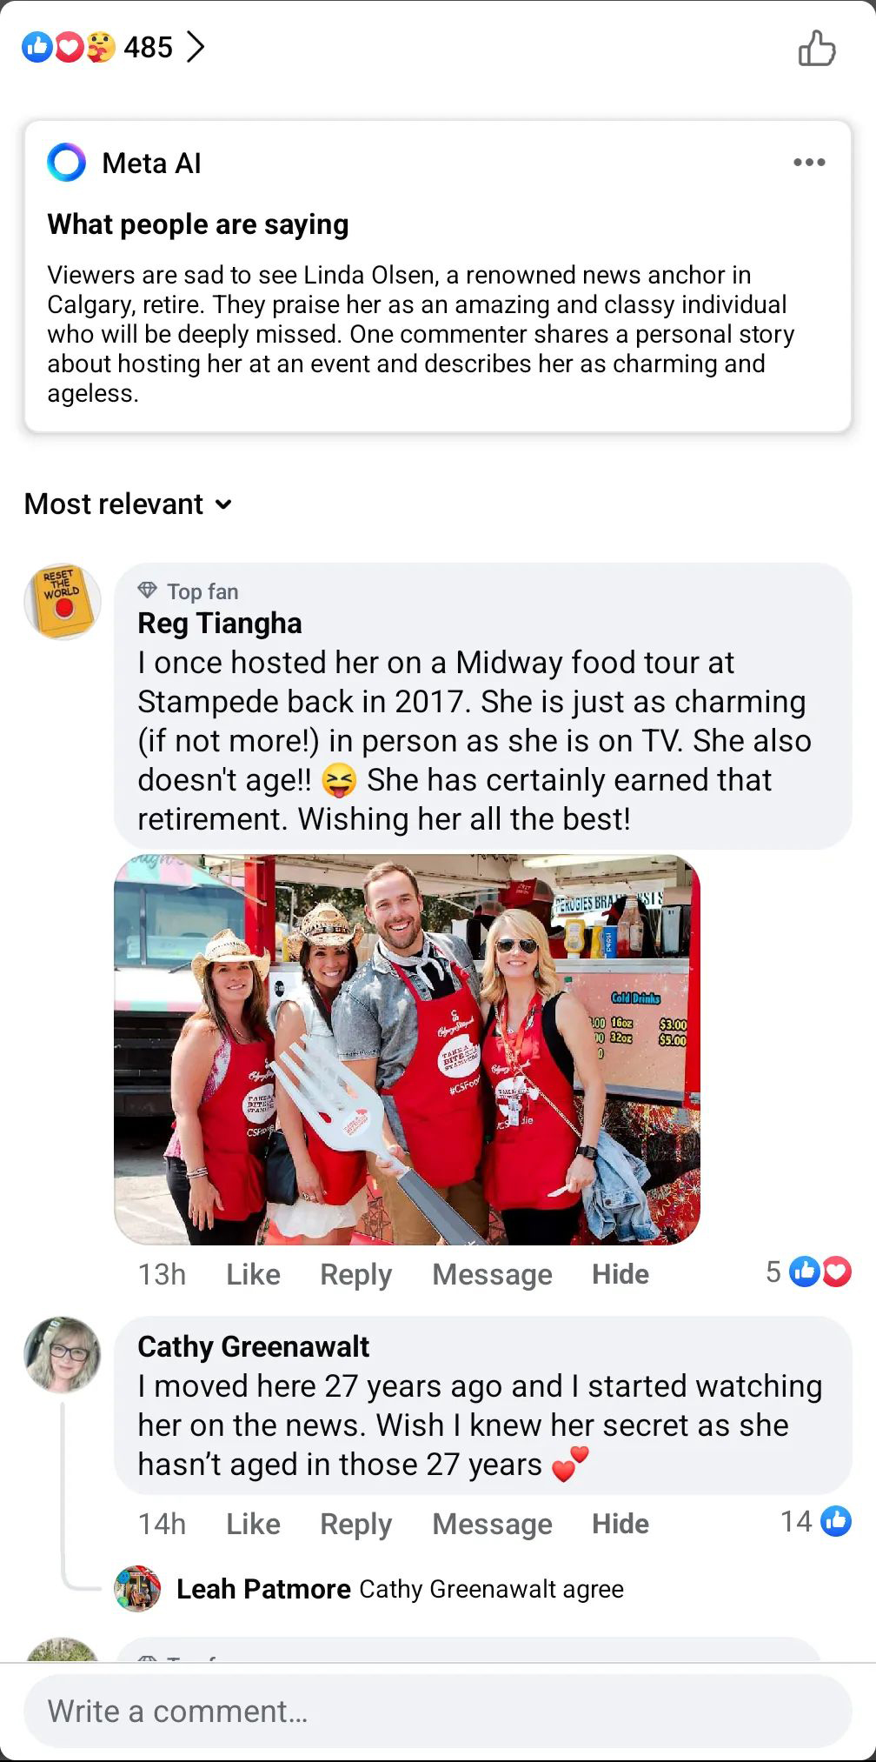View the 14 likes on Cathy's comment
Viewport: 876px width, 1762px height.
[816, 1521]
